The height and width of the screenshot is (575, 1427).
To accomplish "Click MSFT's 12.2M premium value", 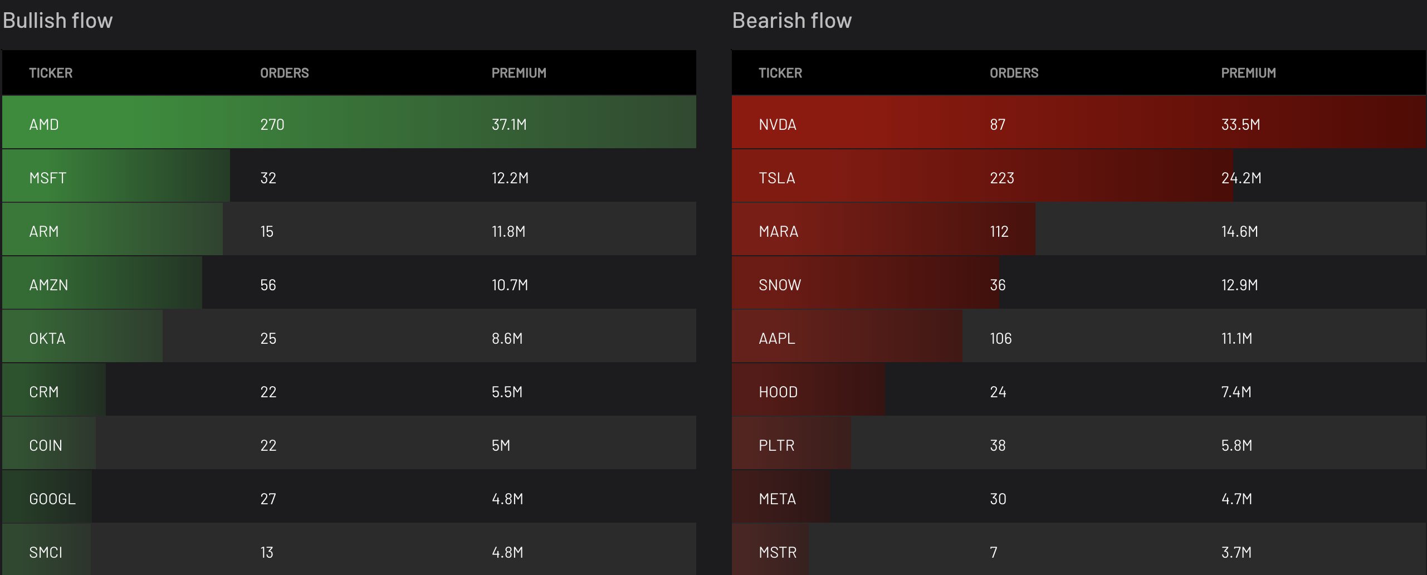I will [x=510, y=178].
